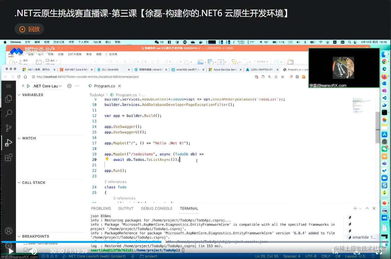Open the 历史记录 menu in menu bar
391x259 pixels.
click(x=59, y=42)
